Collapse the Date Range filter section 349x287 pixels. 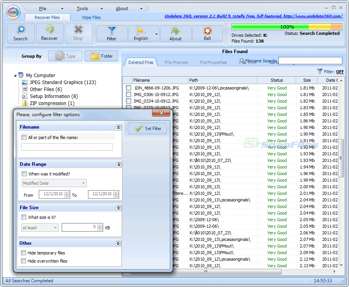click(119, 165)
